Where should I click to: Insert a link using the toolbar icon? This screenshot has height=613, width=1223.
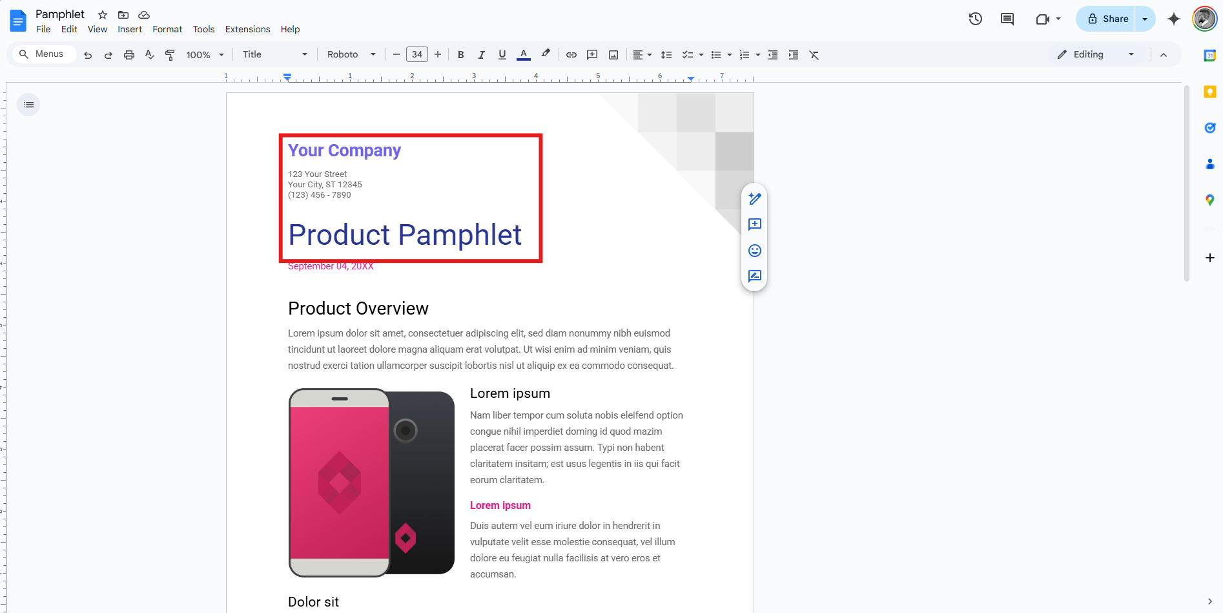pos(571,54)
